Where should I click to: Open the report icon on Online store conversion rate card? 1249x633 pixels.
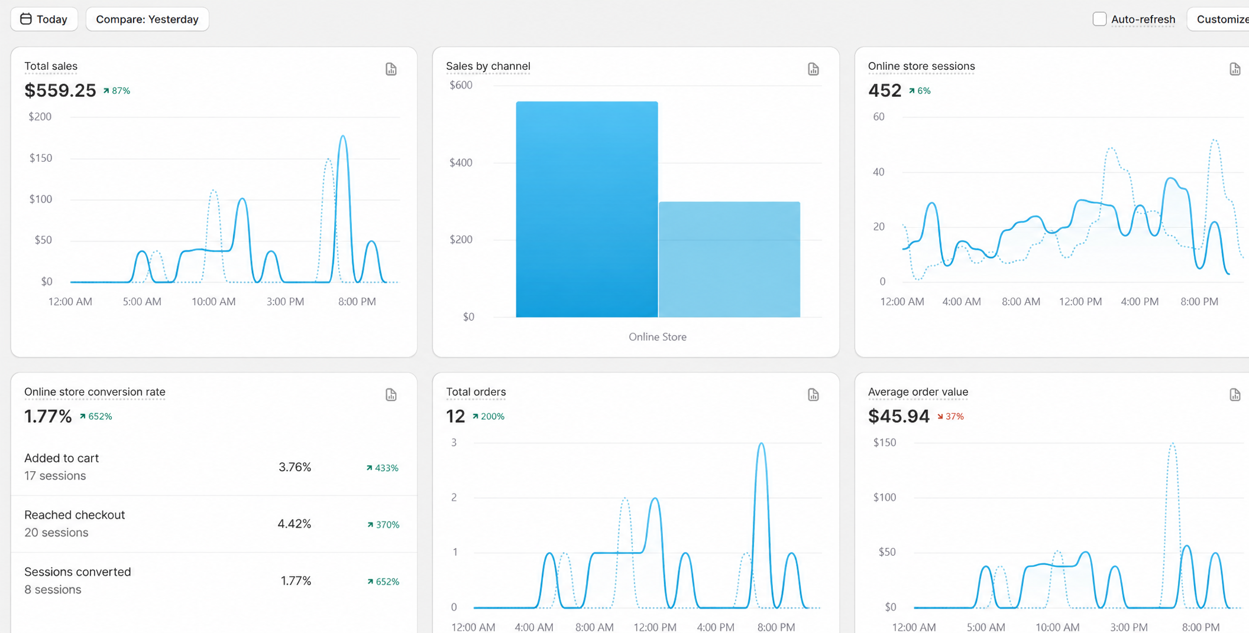391,394
